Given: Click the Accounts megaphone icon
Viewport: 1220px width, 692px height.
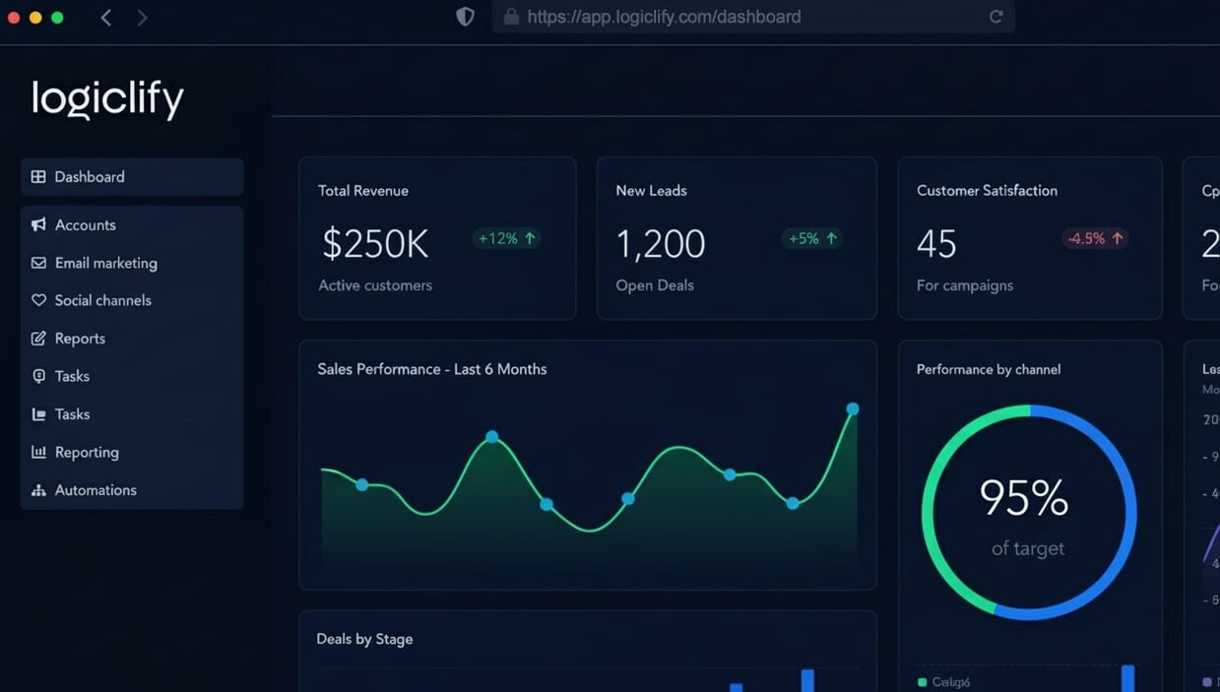Looking at the screenshot, I should click(38, 225).
